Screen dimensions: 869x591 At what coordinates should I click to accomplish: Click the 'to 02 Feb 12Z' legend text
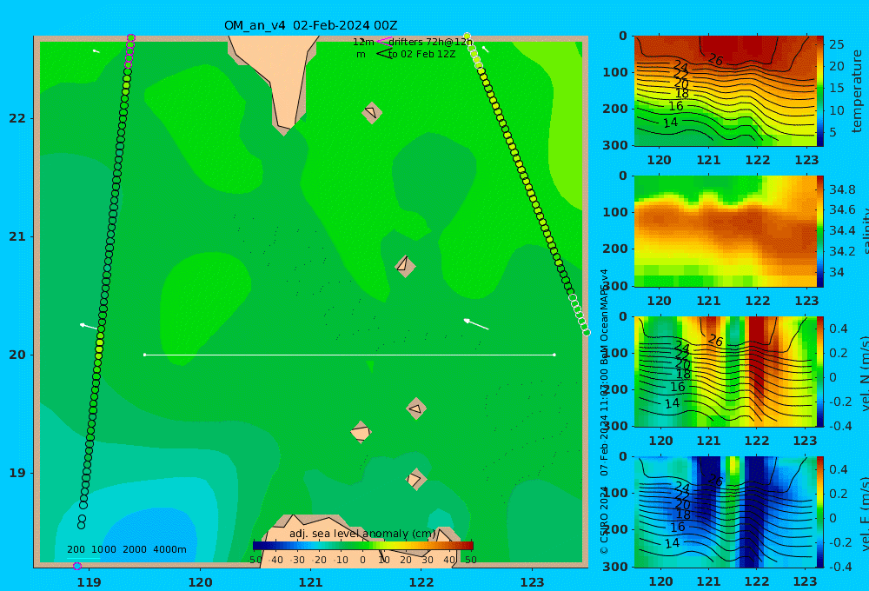tap(421, 54)
